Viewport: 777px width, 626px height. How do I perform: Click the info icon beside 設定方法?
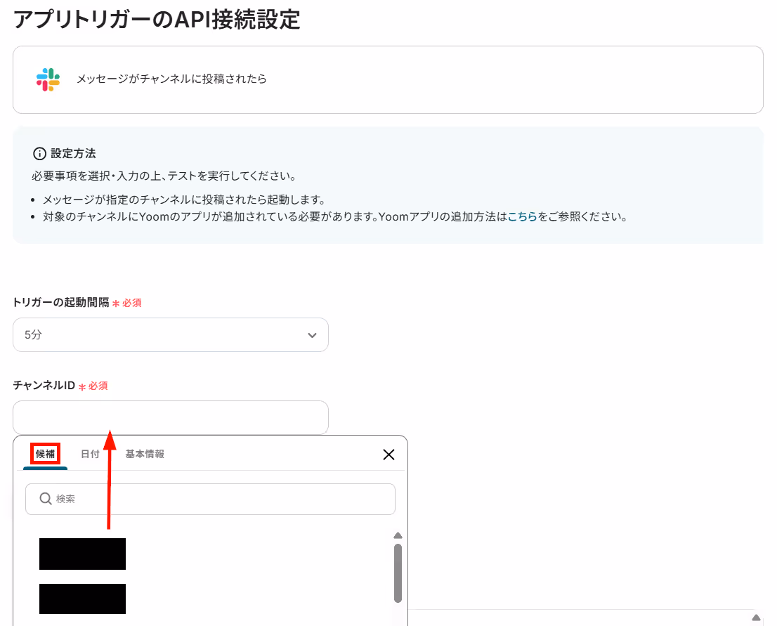point(39,154)
